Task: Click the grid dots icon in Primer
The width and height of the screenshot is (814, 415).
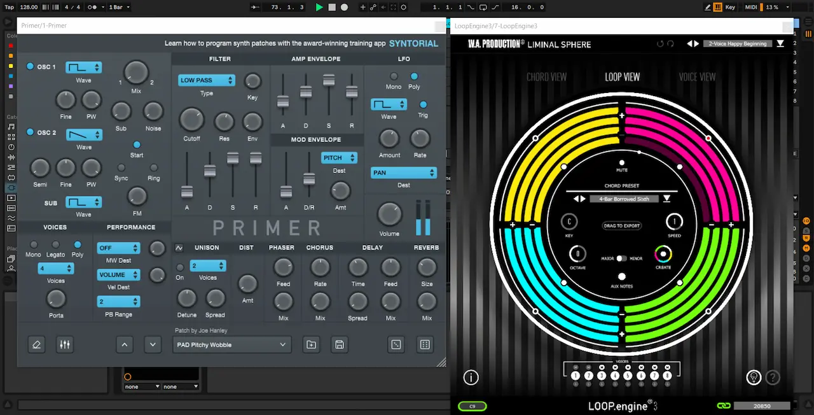Action: (x=425, y=344)
